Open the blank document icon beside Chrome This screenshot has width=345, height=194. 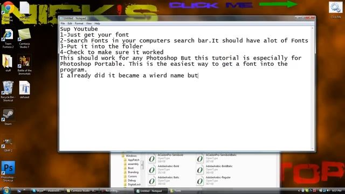pos(24,11)
